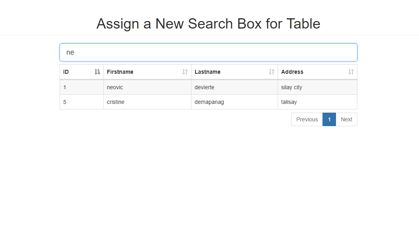Select page 1 in pagination
This screenshot has width=419, height=230.
click(329, 119)
